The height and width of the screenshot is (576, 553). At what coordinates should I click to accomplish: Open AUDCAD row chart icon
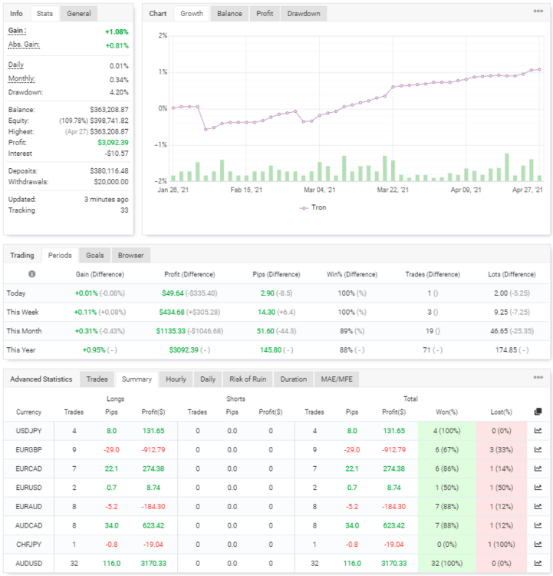pyautogui.click(x=538, y=525)
